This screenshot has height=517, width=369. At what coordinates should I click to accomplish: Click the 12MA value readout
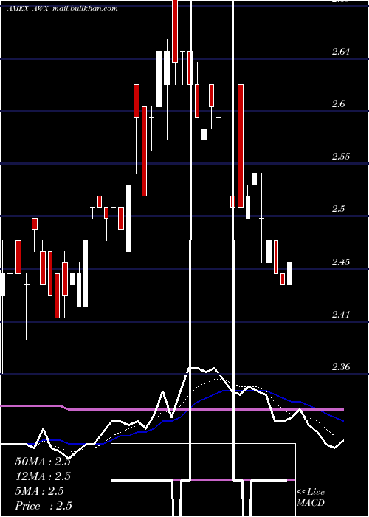43,476
